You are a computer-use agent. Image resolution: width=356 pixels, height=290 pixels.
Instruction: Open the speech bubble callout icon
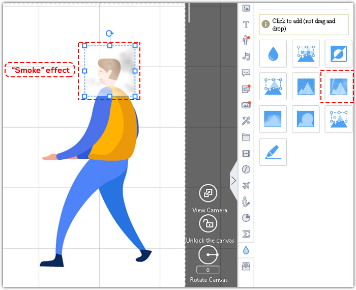click(246, 73)
